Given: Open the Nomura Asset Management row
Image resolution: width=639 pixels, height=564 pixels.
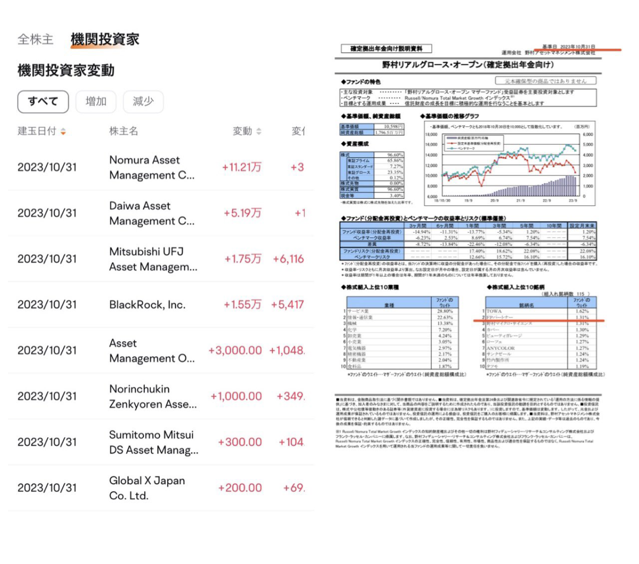Looking at the screenshot, I should click(x=152, y=167).
